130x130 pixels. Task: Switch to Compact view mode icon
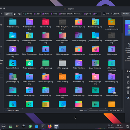15,14
